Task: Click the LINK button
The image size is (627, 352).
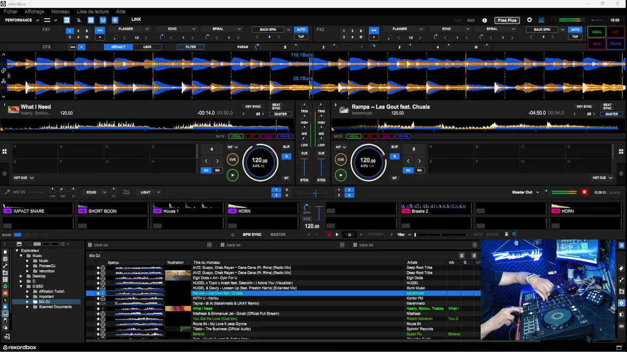Action: point(136,20)
